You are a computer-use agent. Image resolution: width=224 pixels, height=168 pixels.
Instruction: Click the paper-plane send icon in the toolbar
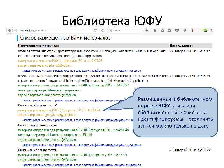(x=184, y=30)
